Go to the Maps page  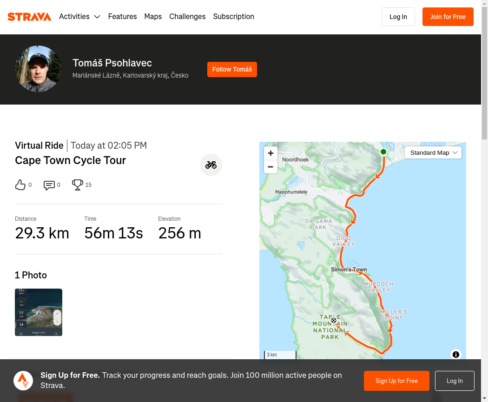click(153, 16)
